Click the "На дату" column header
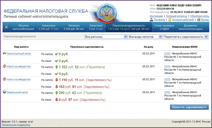This screenshot has width=212, height=128. 149,47
